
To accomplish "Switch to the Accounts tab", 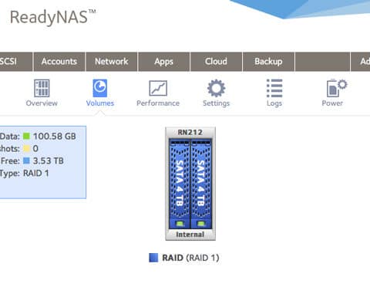I will [59, 62].
